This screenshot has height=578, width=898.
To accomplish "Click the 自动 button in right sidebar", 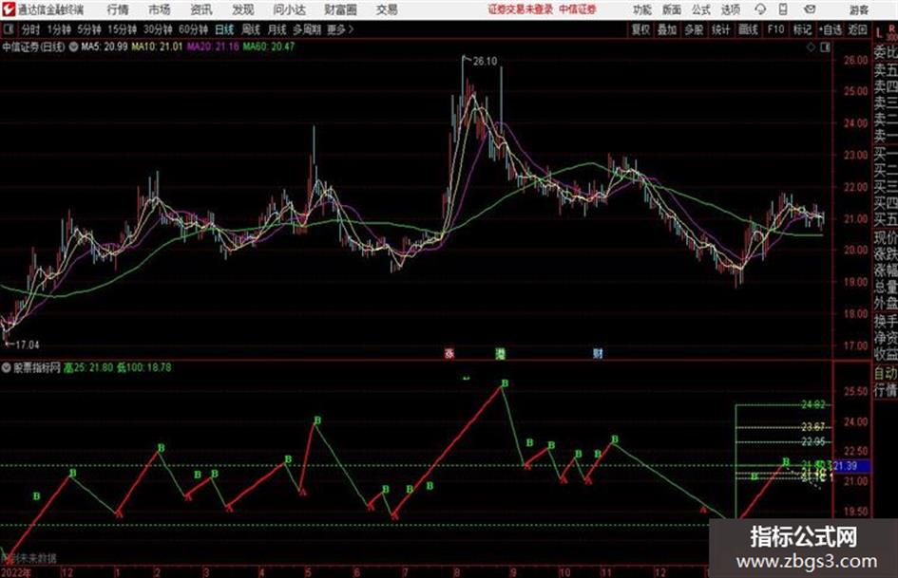I will tap(886, 374).
